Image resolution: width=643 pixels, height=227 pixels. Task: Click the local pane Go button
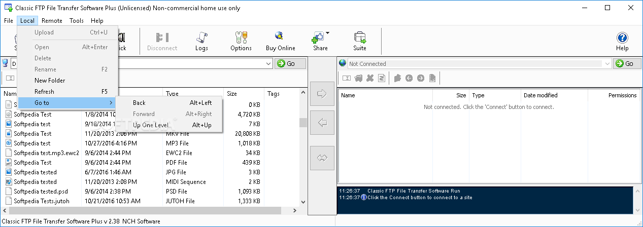point(290,63)
